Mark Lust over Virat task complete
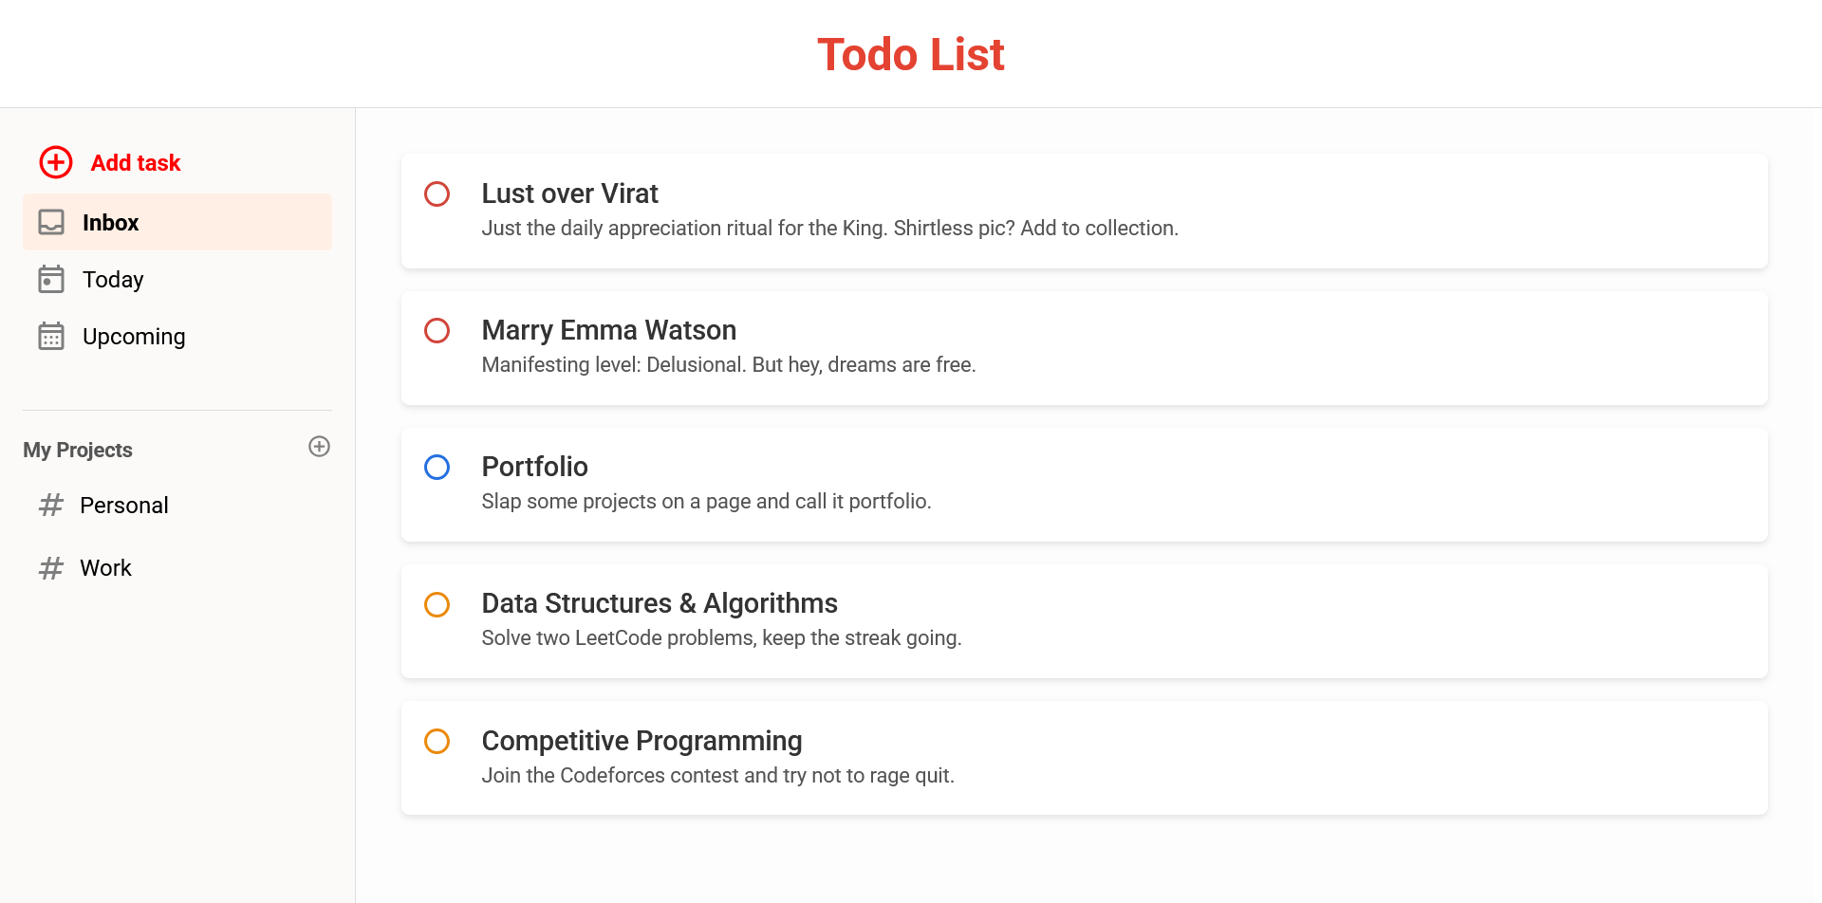The width and height of the screenshot is (1822, 903). [437, 193]
